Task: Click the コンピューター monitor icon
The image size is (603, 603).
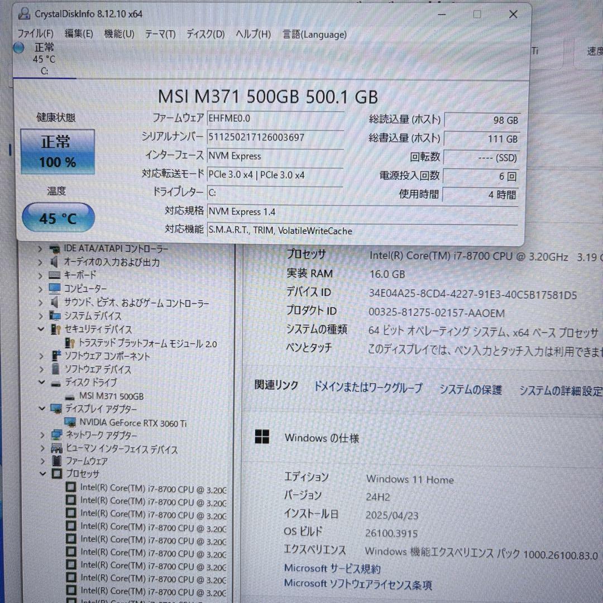Action: [x=55, y=289]
